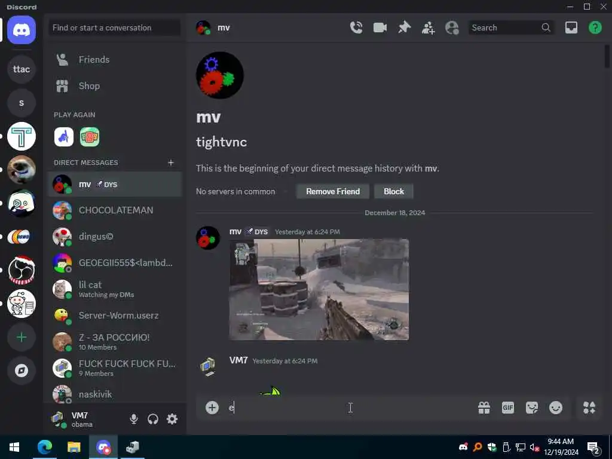The height and width of the screenshot is (459, 612).
Task: Add a server with plus button
Action: click(x=22, y=337)
